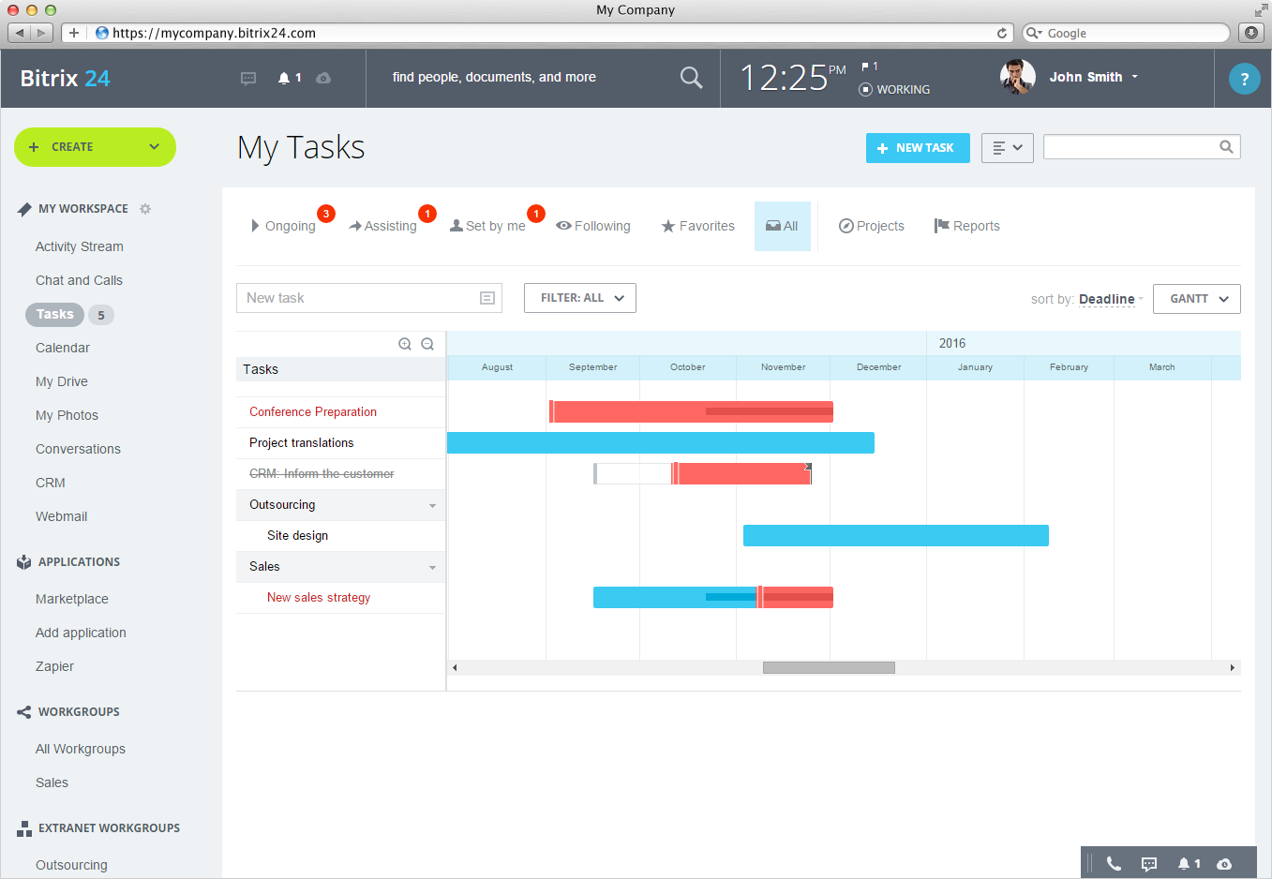Open the phone icon in bottom toolbar
1272x879 pixels.
[x=1114, y=864]
